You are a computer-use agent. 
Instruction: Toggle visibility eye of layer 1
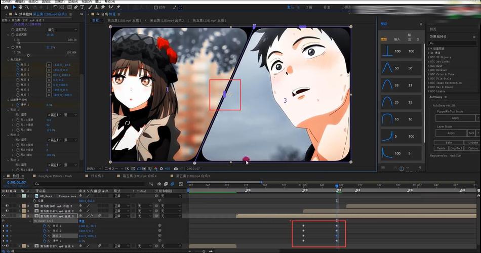click(4, 196)
